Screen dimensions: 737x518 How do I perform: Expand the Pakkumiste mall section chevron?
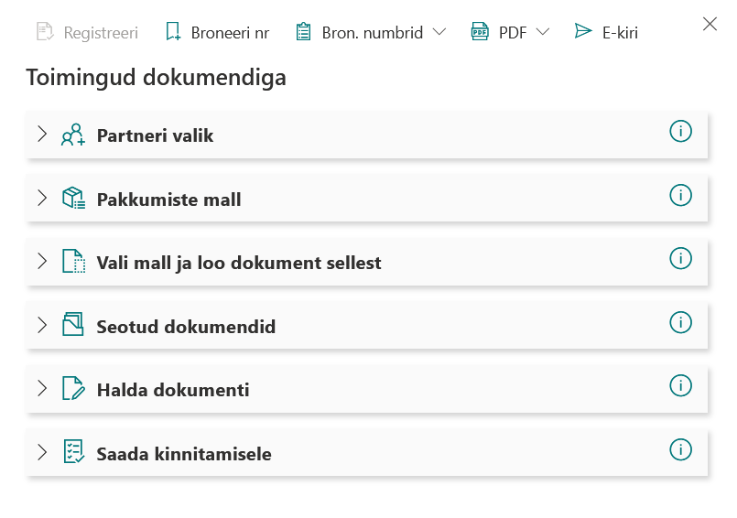coord(41,198)
